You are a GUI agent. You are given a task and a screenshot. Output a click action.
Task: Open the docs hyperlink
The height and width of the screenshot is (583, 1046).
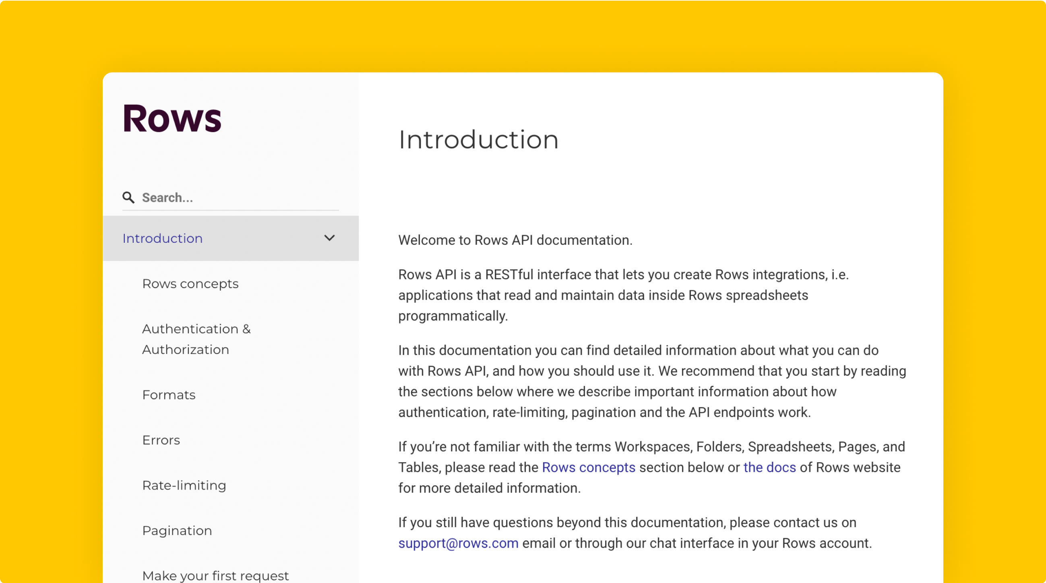tap(769, 468)
